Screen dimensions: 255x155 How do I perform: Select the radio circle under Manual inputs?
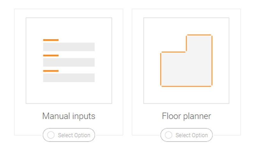51,135
